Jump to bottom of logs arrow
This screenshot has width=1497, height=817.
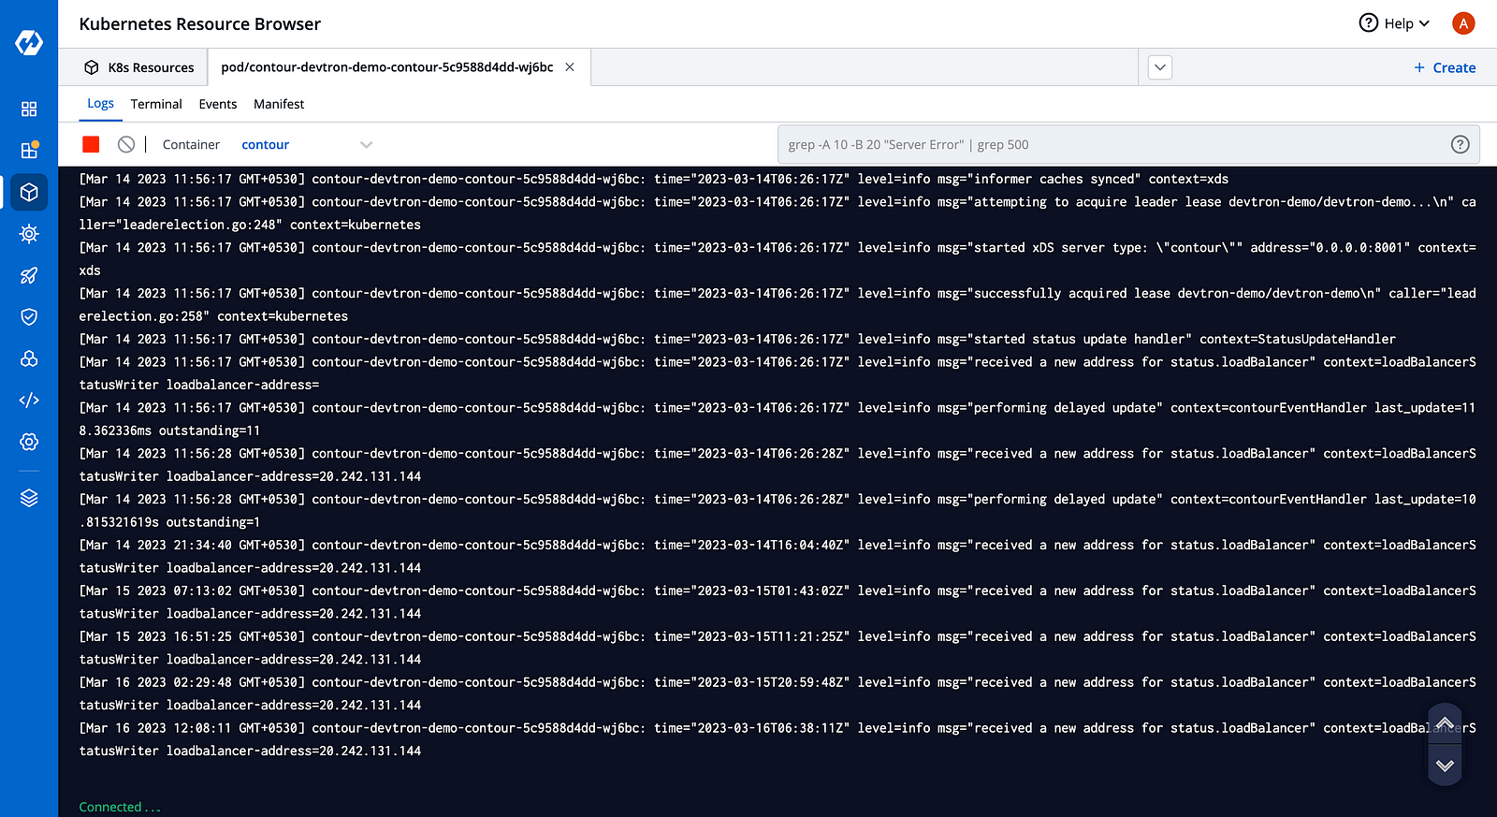pyautogui.click(x=1445, y=765)
